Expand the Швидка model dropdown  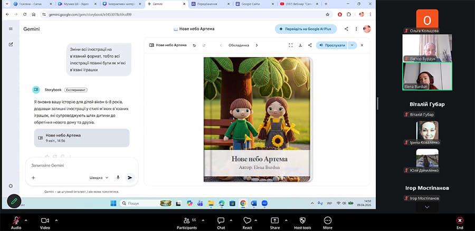(99, 178)
